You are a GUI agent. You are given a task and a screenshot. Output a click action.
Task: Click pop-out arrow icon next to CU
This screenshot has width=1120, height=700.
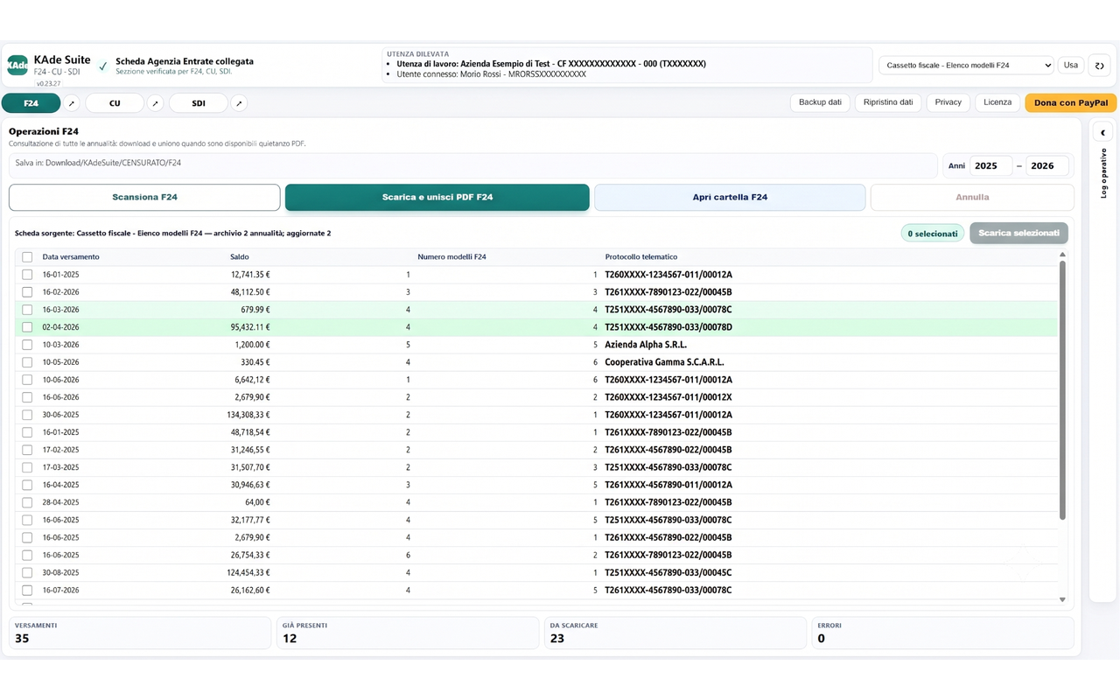(156, 103)
